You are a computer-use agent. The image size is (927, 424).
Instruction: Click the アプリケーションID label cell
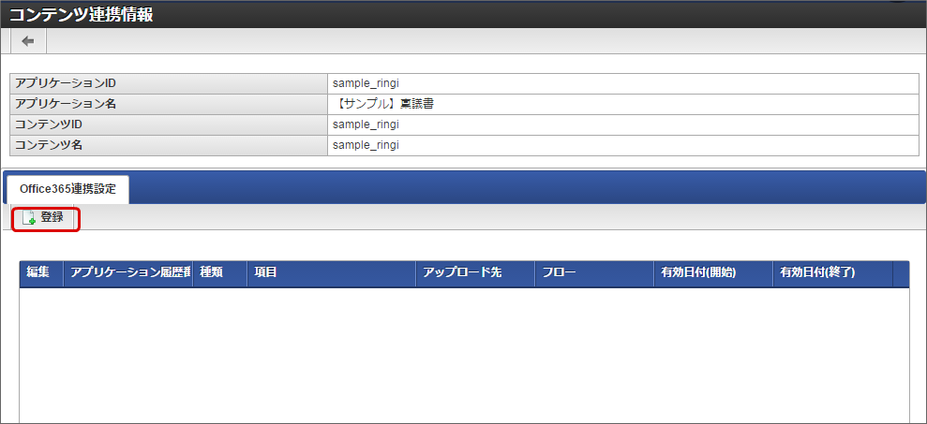coord(169,83)
